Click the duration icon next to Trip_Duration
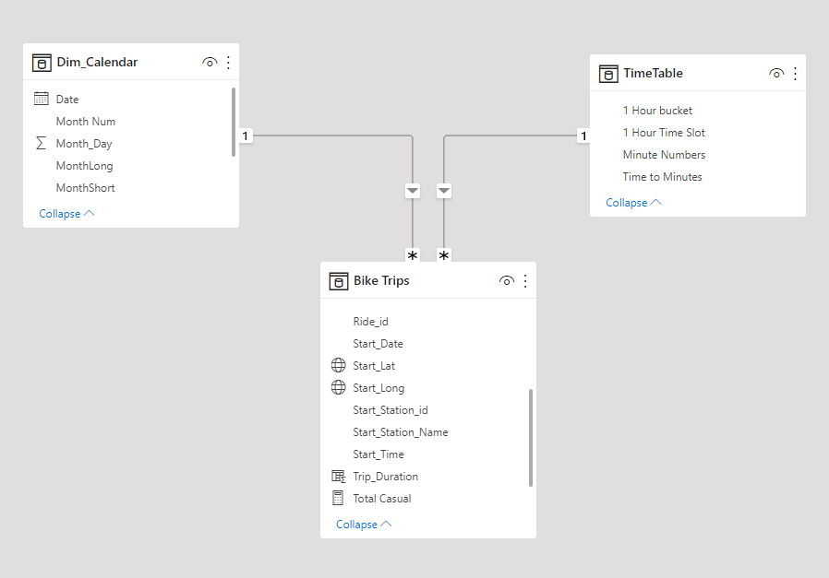Screen dimensions: 829x578 [338, 476]
